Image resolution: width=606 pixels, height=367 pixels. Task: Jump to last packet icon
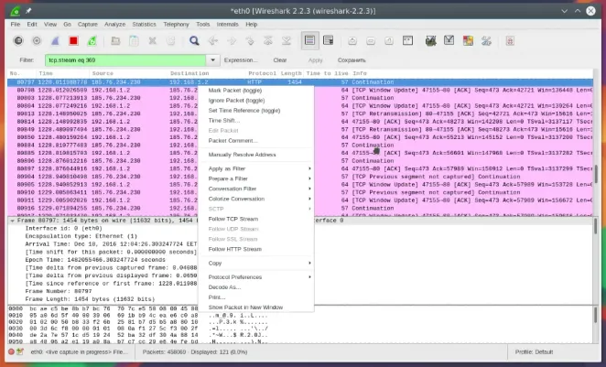click(x=287, y=40)
